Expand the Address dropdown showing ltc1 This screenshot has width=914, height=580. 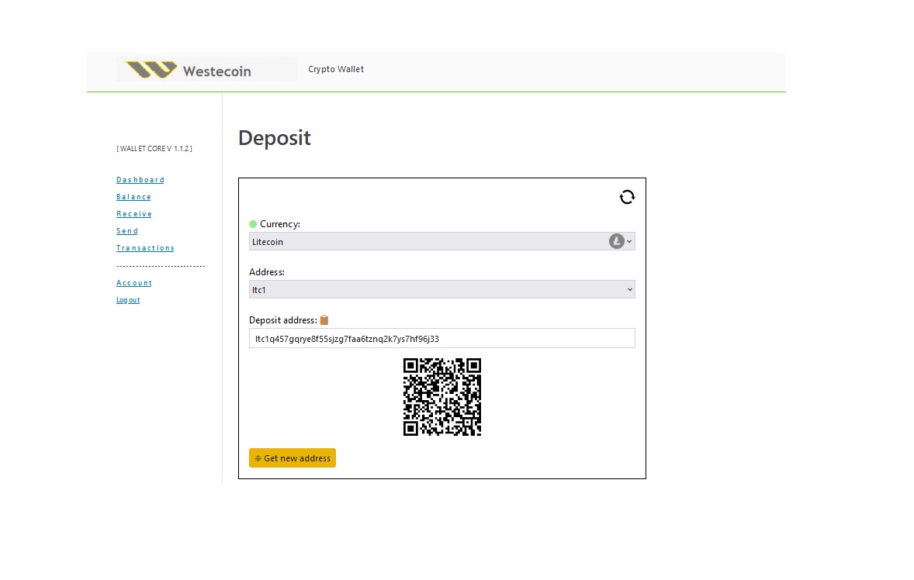[x=441, y=289]
